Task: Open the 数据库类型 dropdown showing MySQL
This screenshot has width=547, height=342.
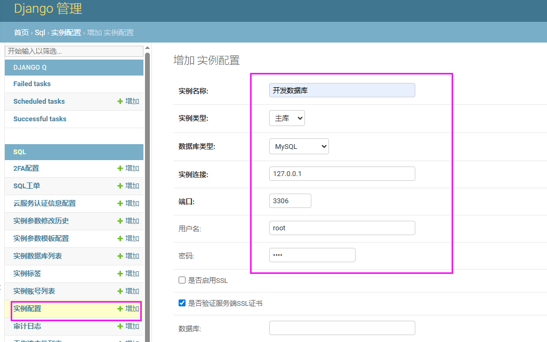Action: (299, 146)
